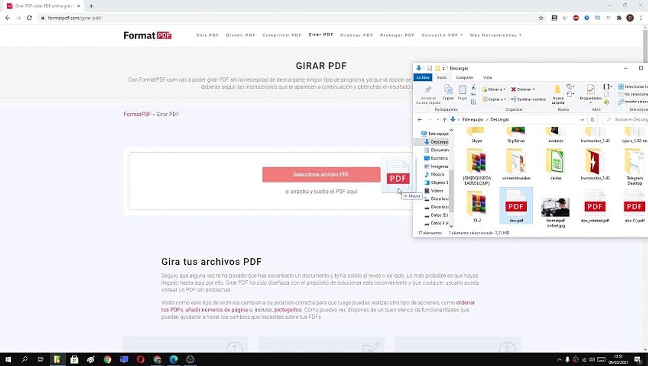
Task: Open Propiedades in Explorer ribbon
Action: (x=590, y=93)
